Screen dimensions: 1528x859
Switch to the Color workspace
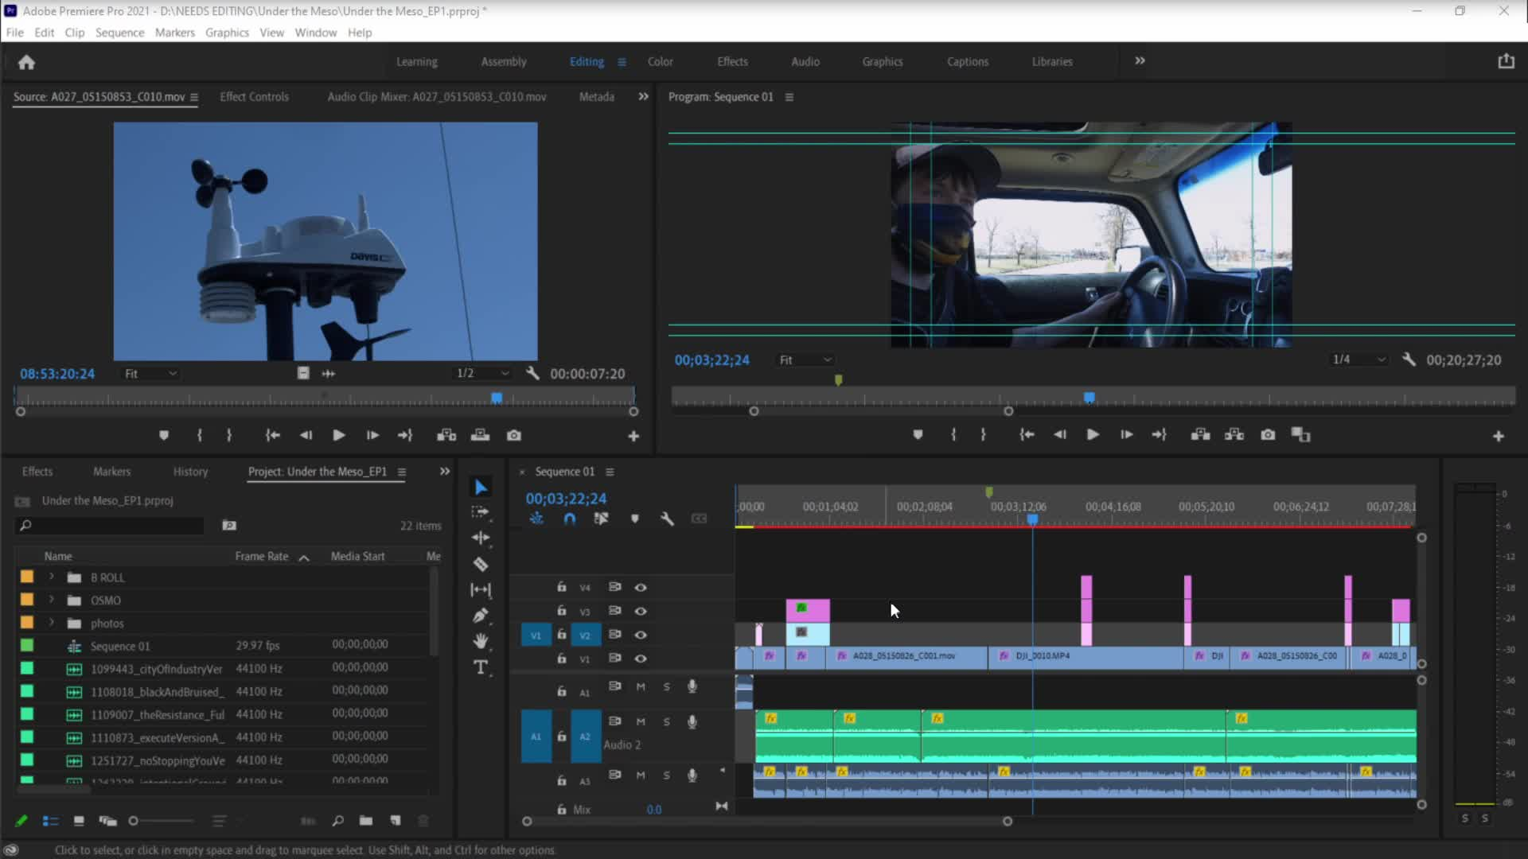pos(660,61)
